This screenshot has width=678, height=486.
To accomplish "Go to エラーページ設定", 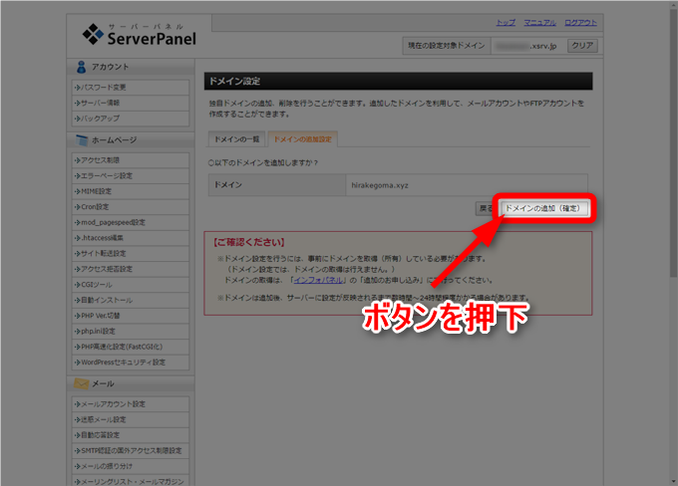I will click(x=131, y=176).
